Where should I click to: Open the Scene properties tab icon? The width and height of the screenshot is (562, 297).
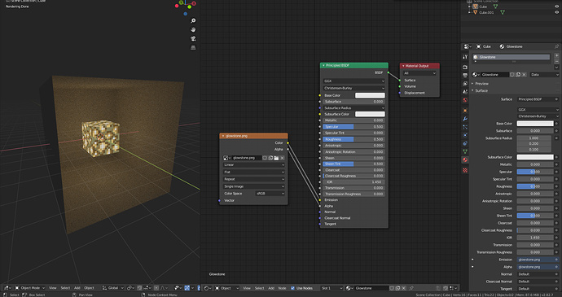465,92
